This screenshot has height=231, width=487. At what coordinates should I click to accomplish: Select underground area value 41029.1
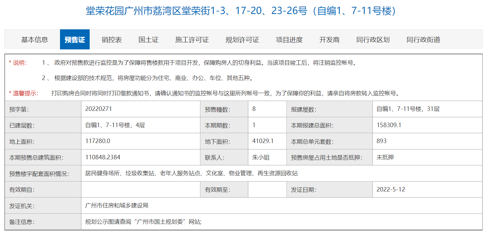point(263,141)
